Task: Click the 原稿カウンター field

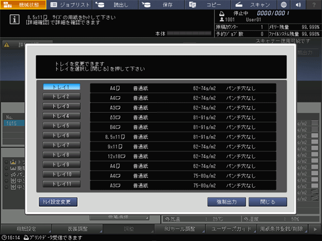Action: (x=241, y=27)
